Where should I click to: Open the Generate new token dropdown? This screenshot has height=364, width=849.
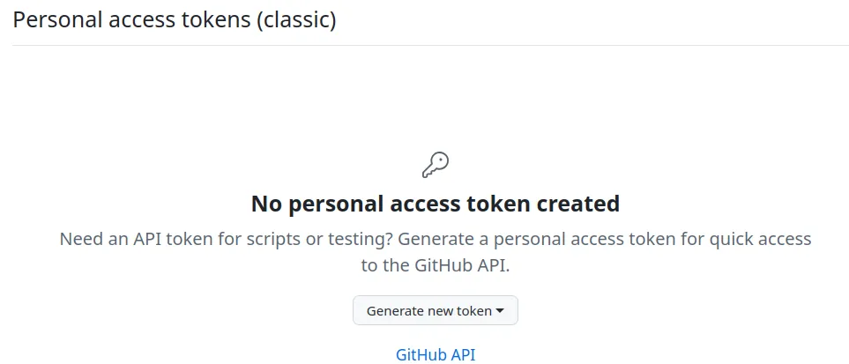point(435,310)
